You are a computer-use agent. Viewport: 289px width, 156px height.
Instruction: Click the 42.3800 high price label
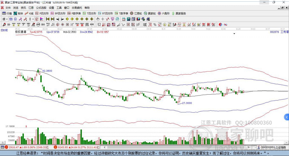[47, 71]
